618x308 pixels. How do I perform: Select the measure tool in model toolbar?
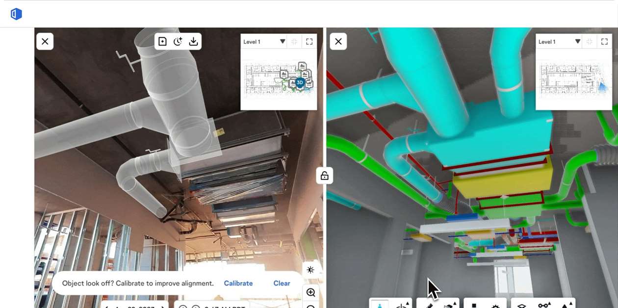pyautogui.click(x=429, y=305)
